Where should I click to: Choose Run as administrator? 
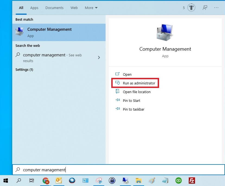click(x=135, y=83)
